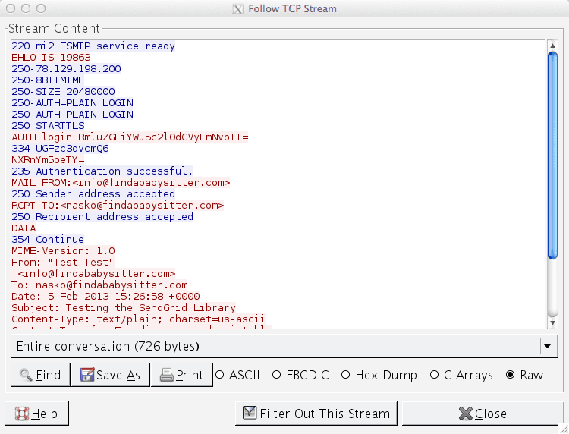Click '250 Recipient address accepted' line
Viewport: 569px width, 434px height.
[x=102, y=217]
